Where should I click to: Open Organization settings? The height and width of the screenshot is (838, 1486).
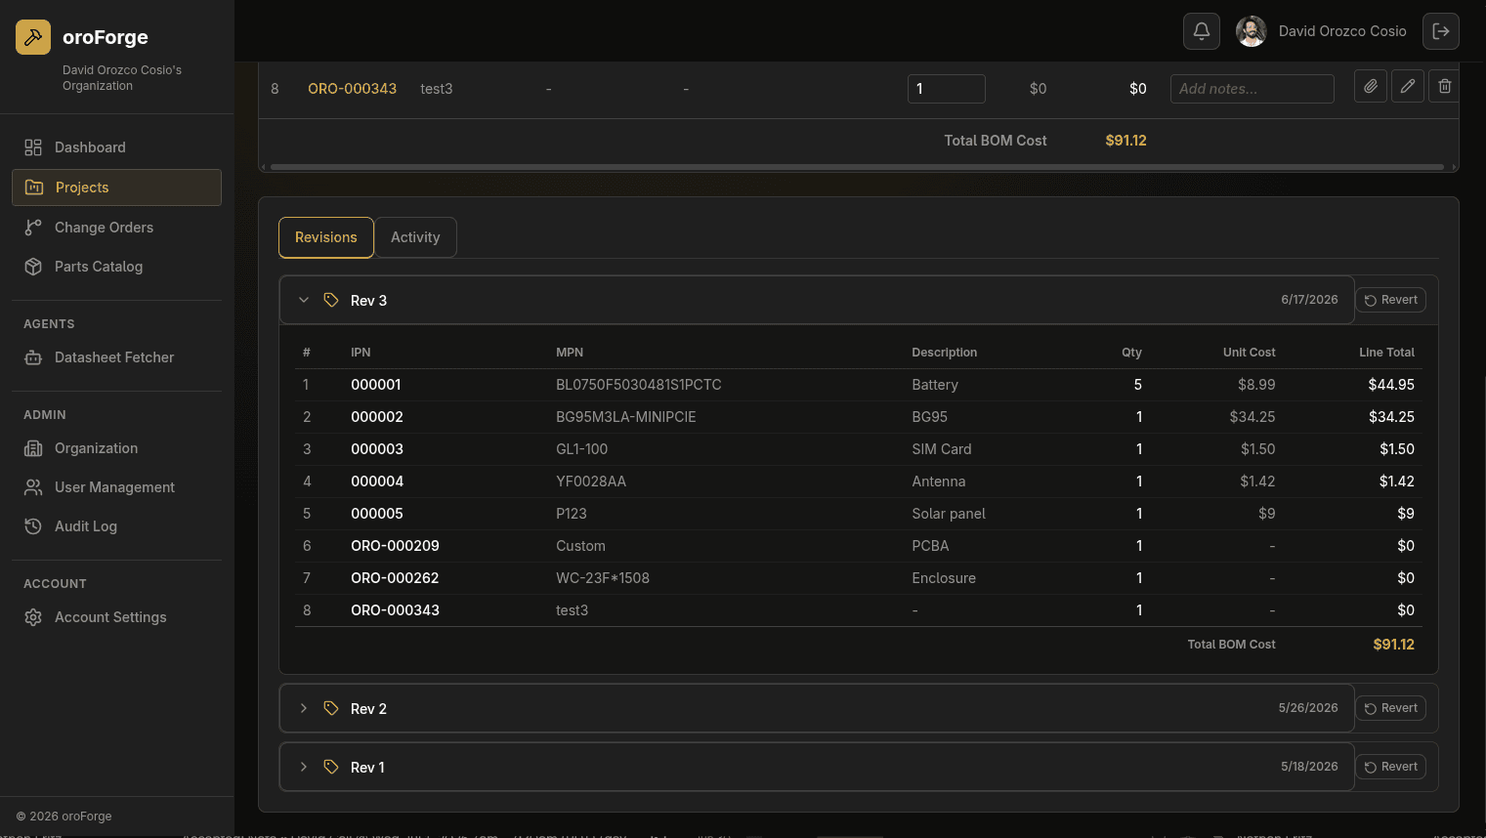coord(116,448)
